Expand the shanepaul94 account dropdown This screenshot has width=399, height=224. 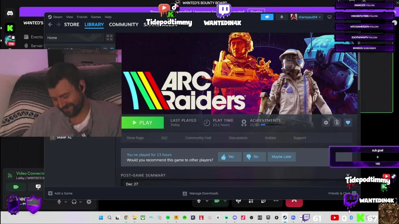pos(306,17)
